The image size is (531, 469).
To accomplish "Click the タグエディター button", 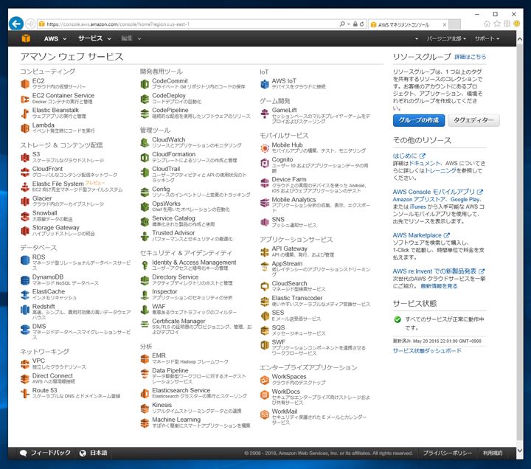I will pos(473,120).
